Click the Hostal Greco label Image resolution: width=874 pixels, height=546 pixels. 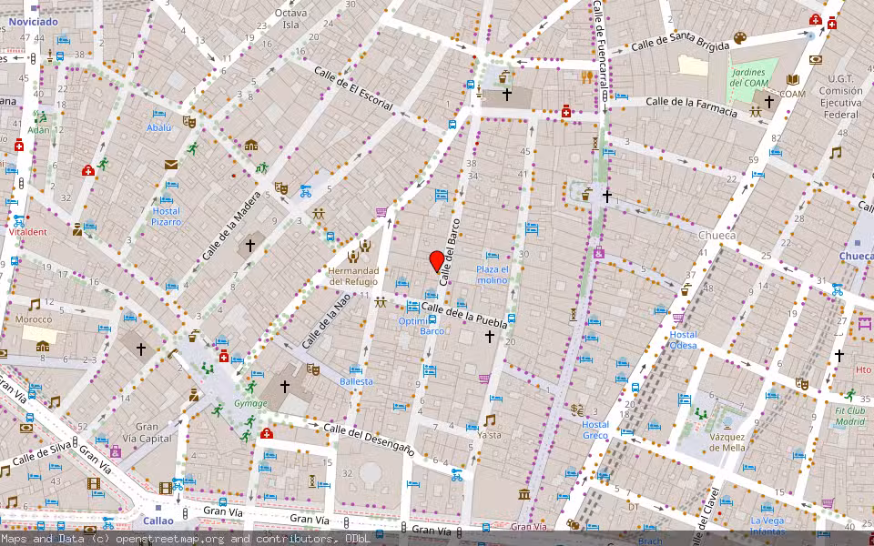pyautogui.click(x=595, y=430)
